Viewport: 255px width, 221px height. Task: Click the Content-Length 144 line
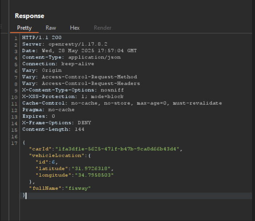point(53,130)
